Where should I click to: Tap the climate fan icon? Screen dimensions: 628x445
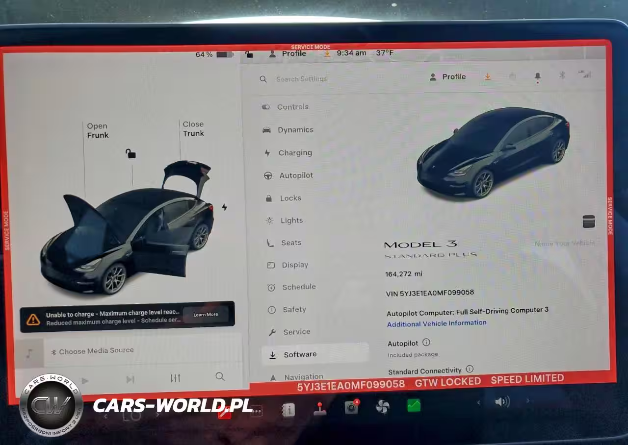click(x=383, y=407)
